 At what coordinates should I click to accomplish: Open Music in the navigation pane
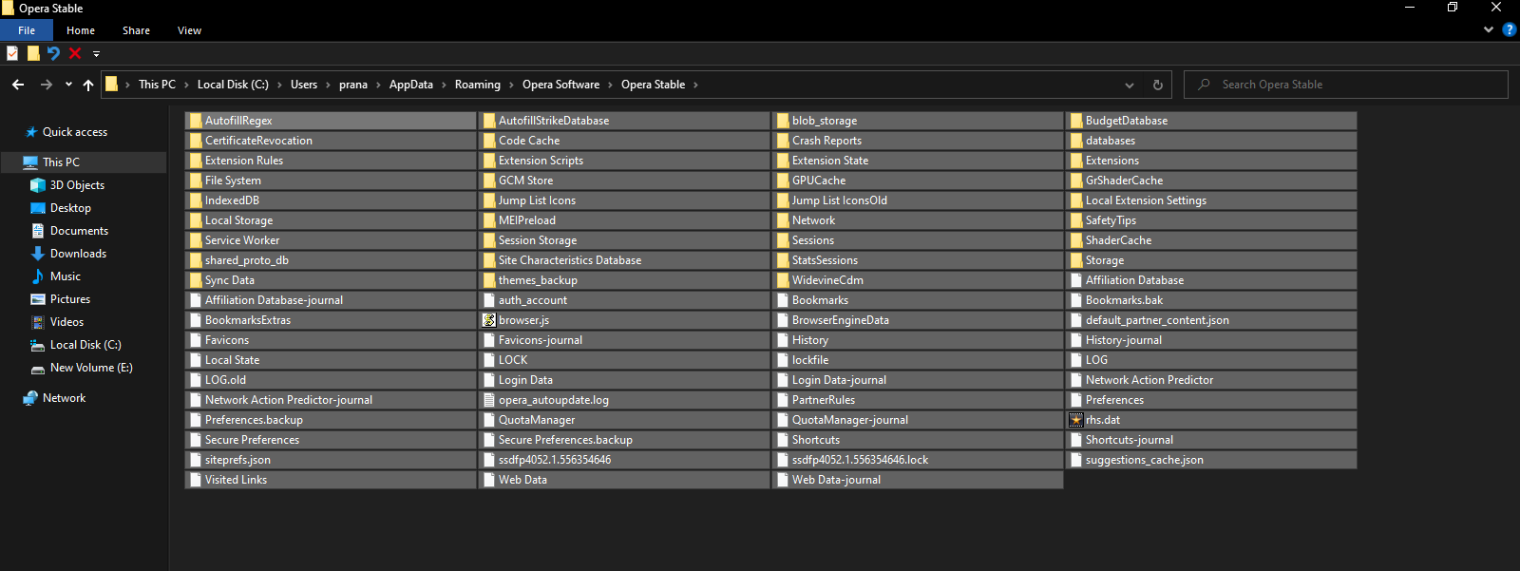click(x=66, y=276)
